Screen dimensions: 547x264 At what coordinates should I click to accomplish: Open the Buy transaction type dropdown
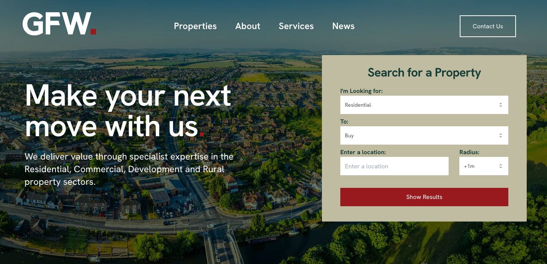424,135
